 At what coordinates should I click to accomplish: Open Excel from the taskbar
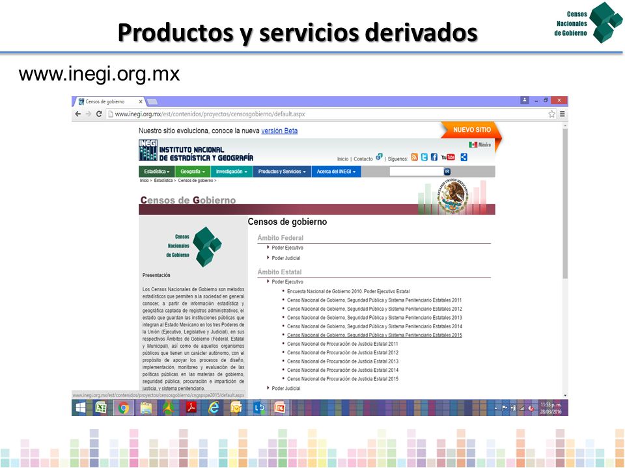point(101,408)
